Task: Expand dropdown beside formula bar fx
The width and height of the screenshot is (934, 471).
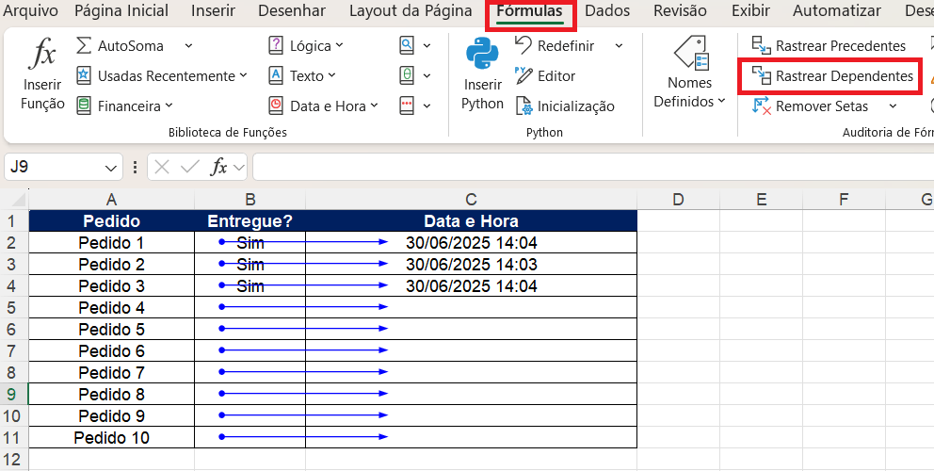Action: pos(239,168)
